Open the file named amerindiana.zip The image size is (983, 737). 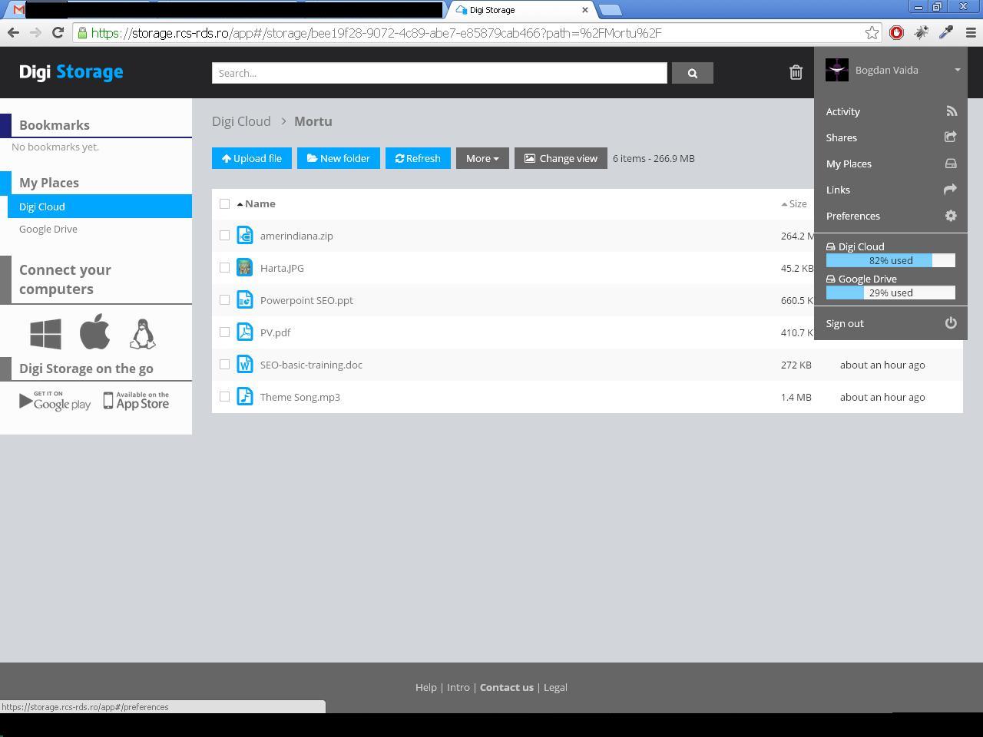[296, 236]
